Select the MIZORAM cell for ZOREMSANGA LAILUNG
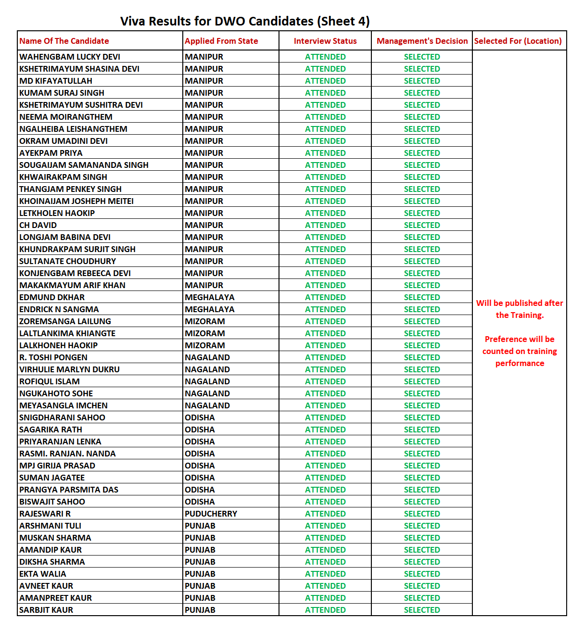Image resolution: width=583 pixels, height=632 pixels. [205, 321]
